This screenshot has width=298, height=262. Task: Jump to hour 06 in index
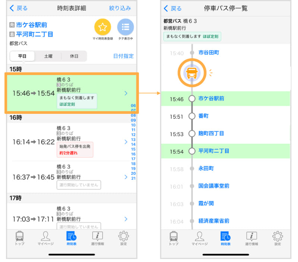(133, 106)
